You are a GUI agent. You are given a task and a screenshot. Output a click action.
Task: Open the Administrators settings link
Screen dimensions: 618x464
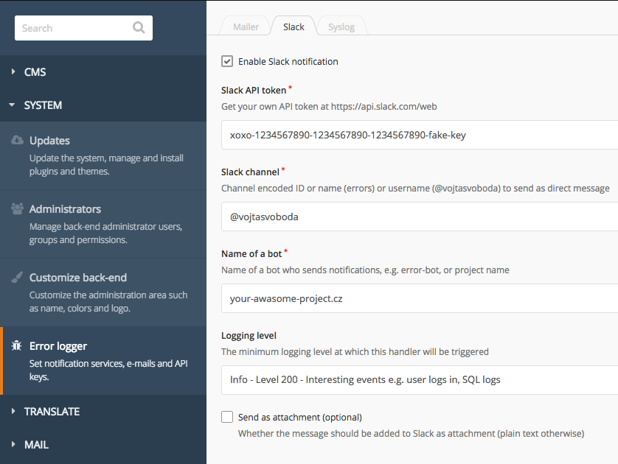coord(103,224)
